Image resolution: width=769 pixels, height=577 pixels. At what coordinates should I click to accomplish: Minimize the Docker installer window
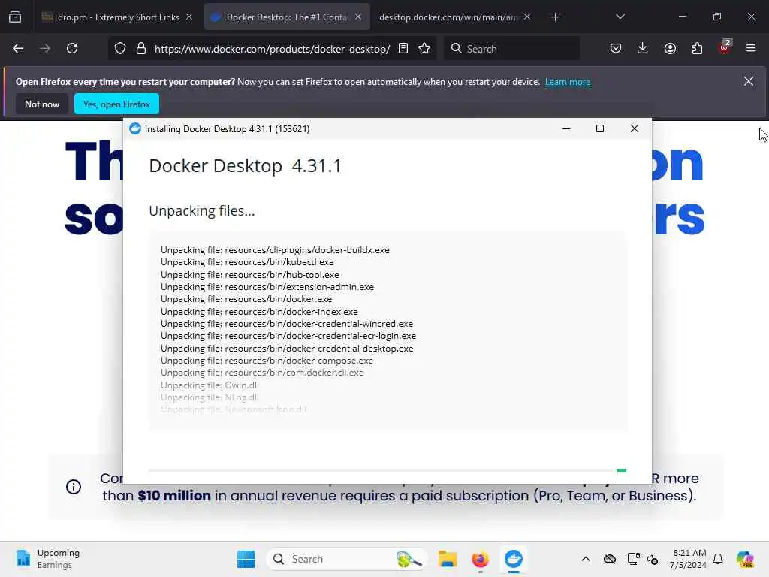pos(566,128)
